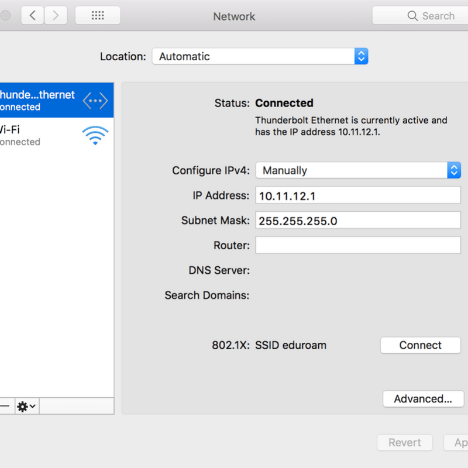Click the Thunderbolt Ethernet arrows icon
The height and width of the screenshot is (468, 468).
[95, 101]
